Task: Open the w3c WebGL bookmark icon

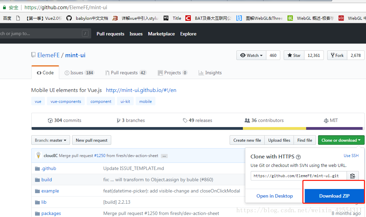Action: click(x=341, y=18)
